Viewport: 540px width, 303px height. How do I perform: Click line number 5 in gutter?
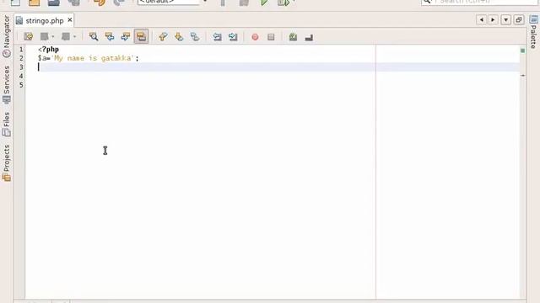tap(21, 85)
